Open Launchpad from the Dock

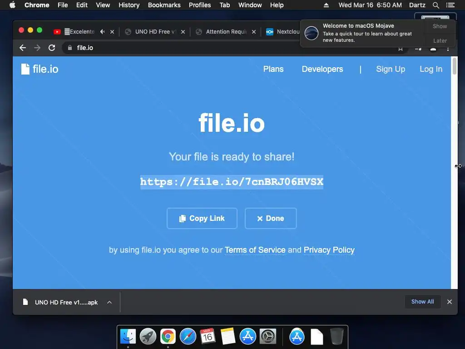click(148, 336)
